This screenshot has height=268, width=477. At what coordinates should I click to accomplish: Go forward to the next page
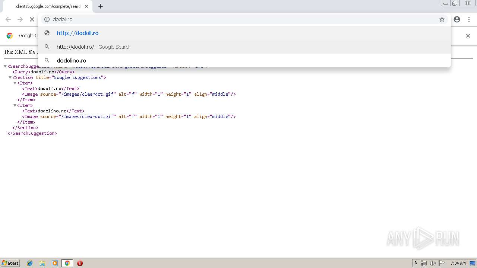coord(20,19)
